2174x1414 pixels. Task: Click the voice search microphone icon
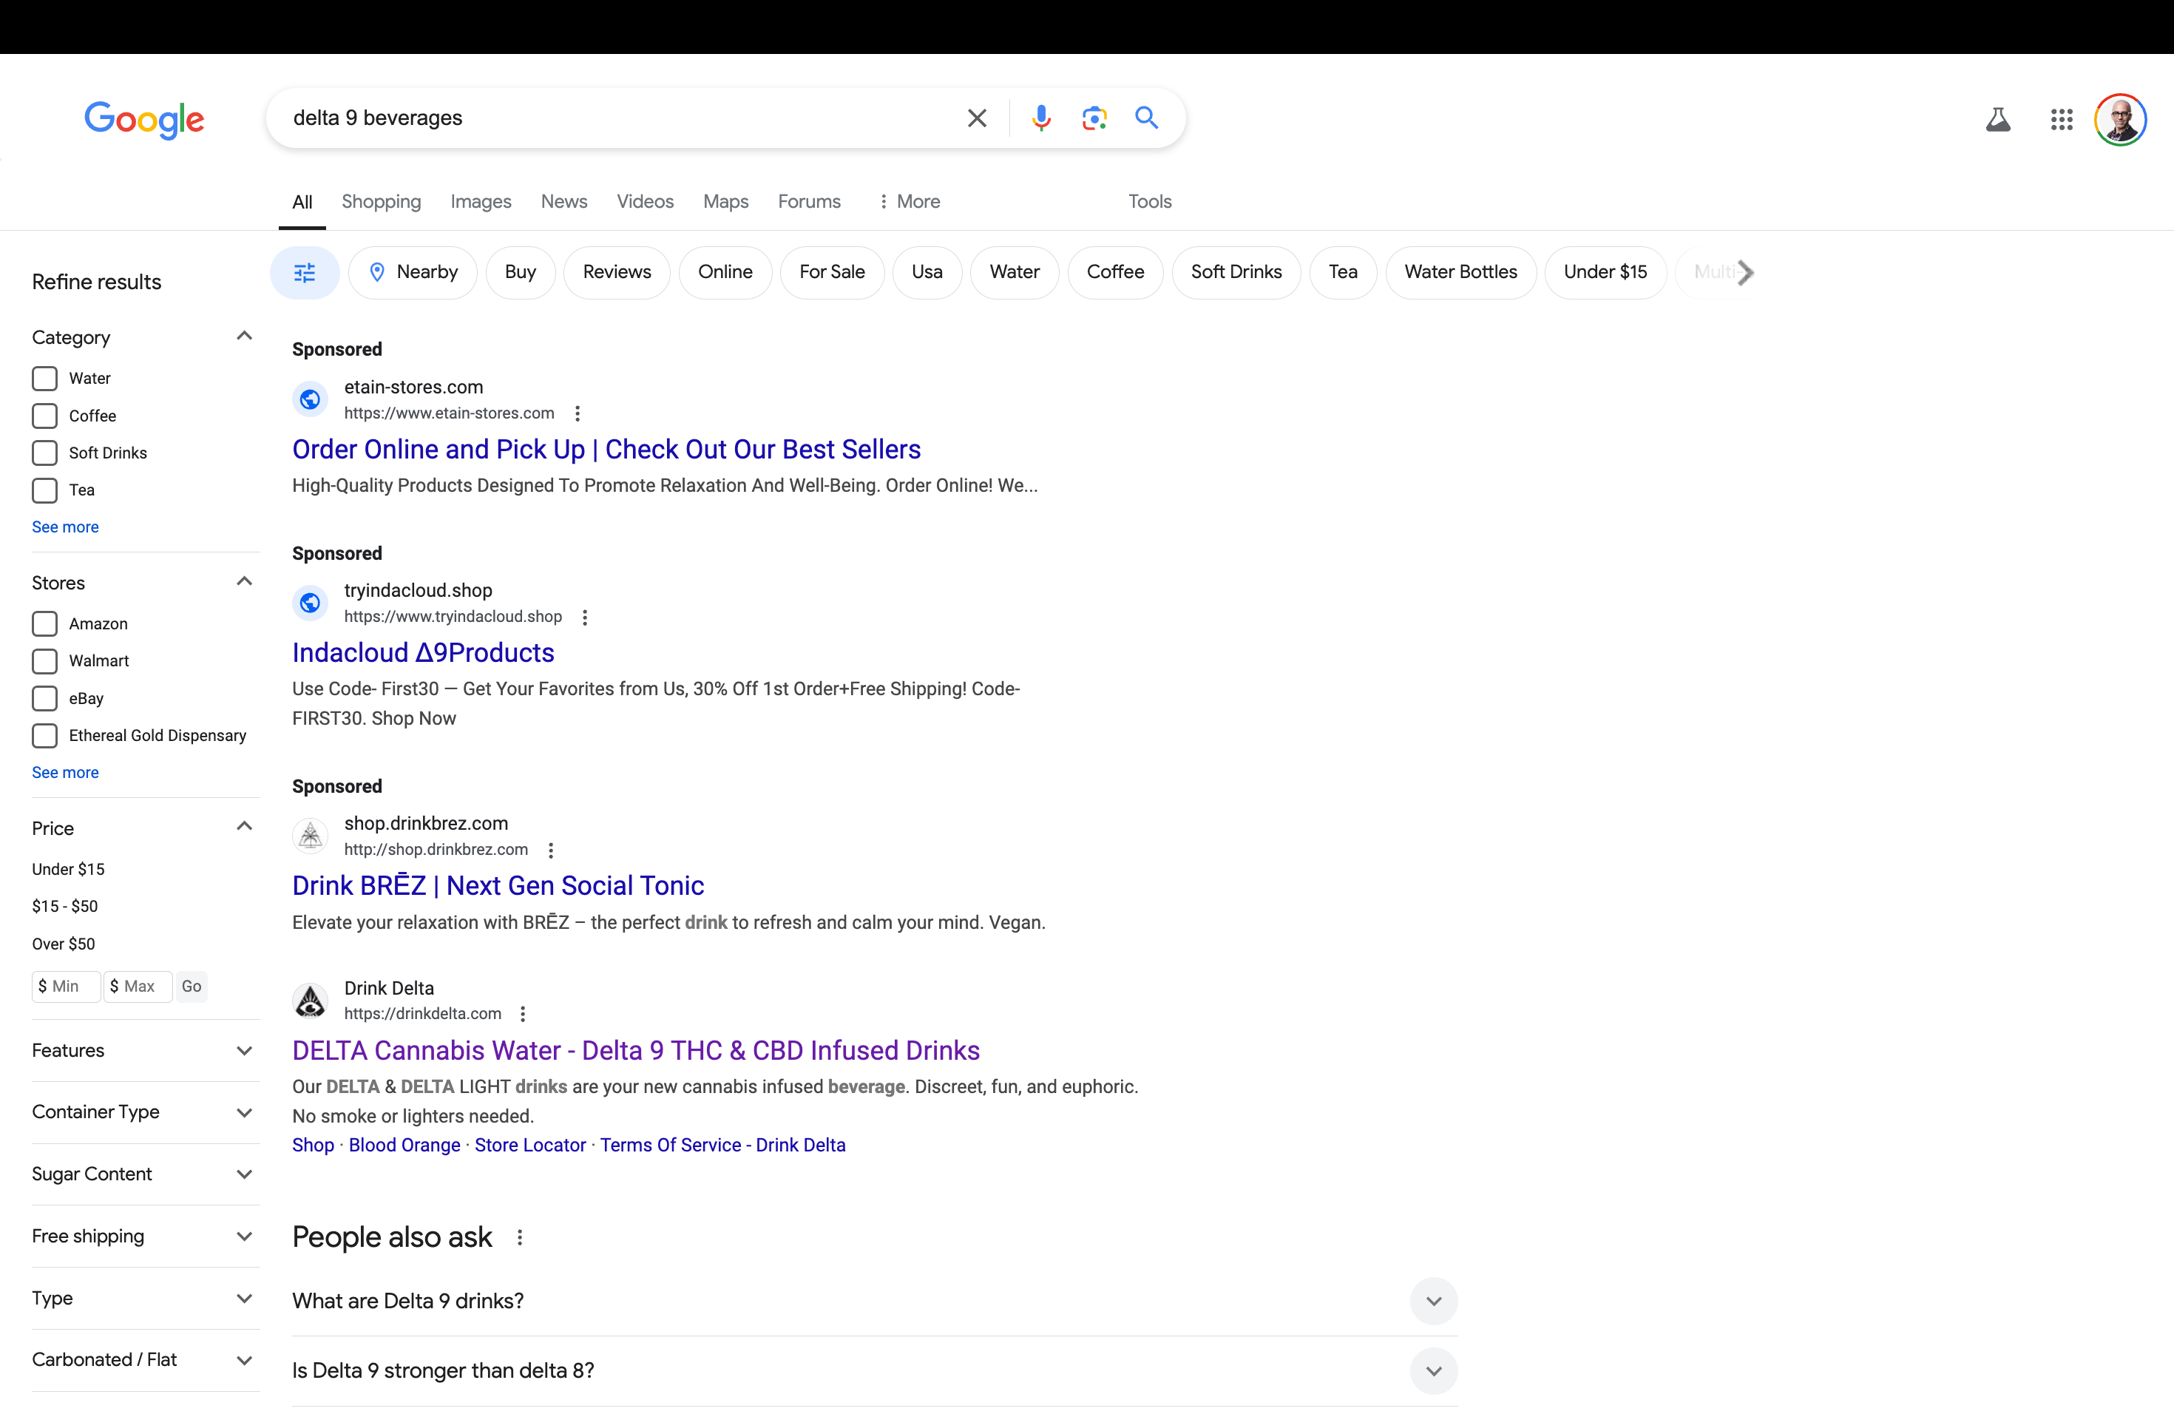(x=1040, y=118)
